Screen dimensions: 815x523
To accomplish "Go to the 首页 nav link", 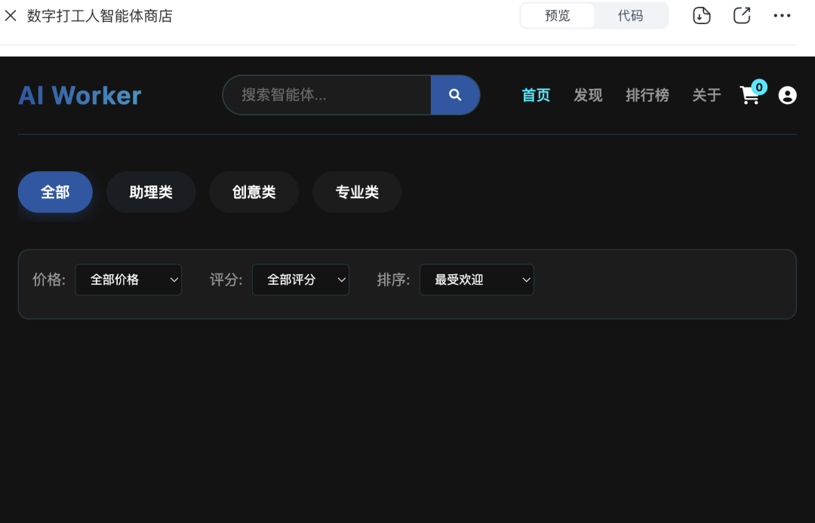I will tap(536, 95).
